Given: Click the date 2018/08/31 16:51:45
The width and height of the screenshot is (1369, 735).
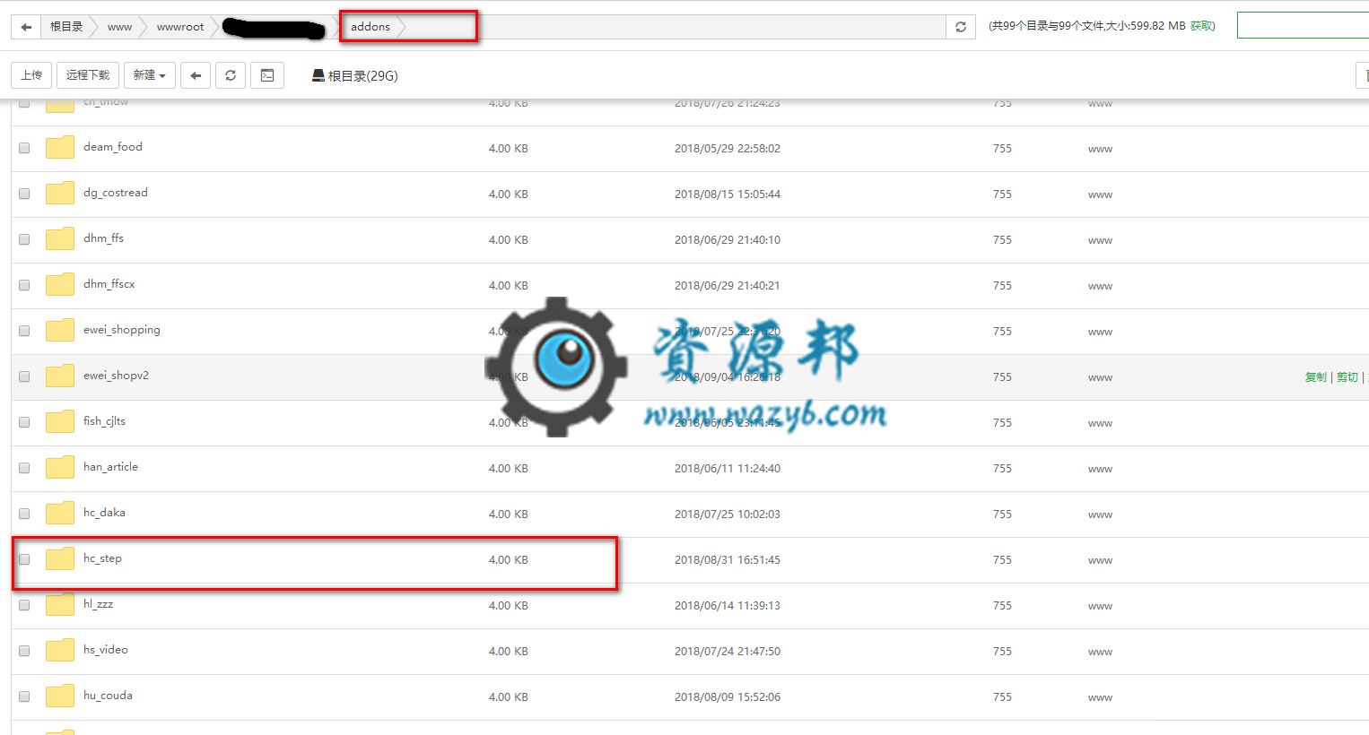Looking at the screenshot, I should pyautogui.click(x=728, y=560).
